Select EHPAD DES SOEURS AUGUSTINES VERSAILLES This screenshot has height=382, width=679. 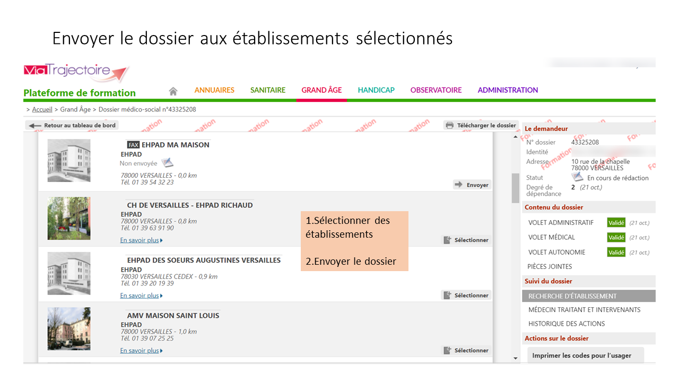[x=466, y=295]
